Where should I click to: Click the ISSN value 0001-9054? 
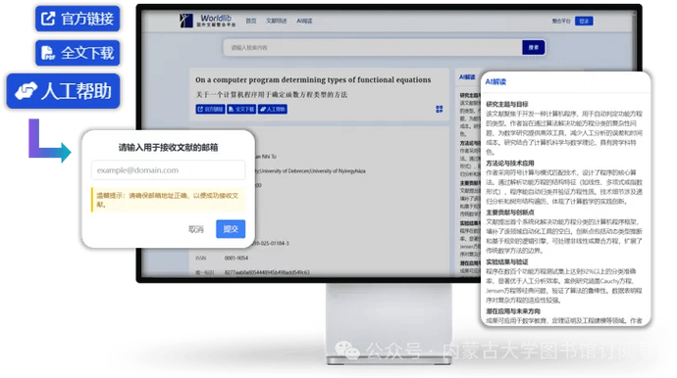pos(236,258)
